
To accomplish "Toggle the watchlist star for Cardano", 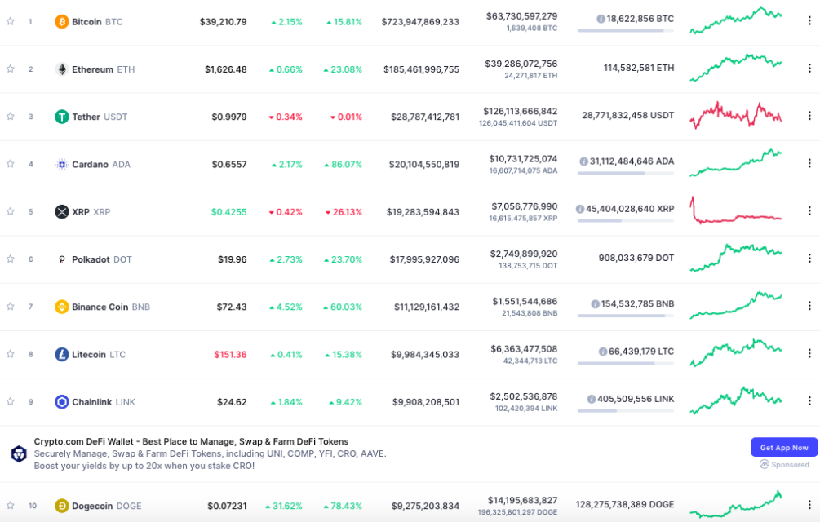I will tap(11, 164).
